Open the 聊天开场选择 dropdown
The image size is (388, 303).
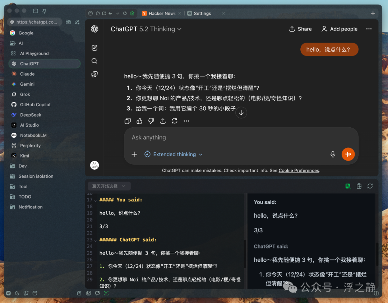(109, 186)
